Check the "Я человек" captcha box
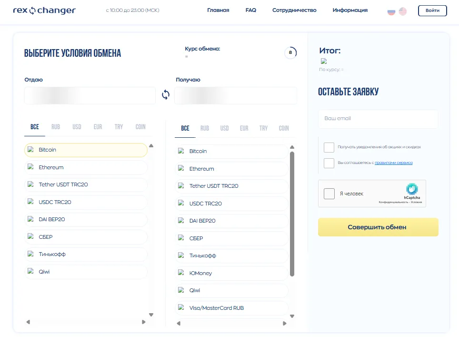The width and height of the screenshot is (459, 337). pos(329,194)
